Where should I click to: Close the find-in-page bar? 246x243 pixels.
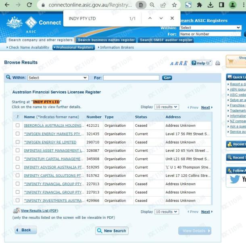click(x=172, y=18)
